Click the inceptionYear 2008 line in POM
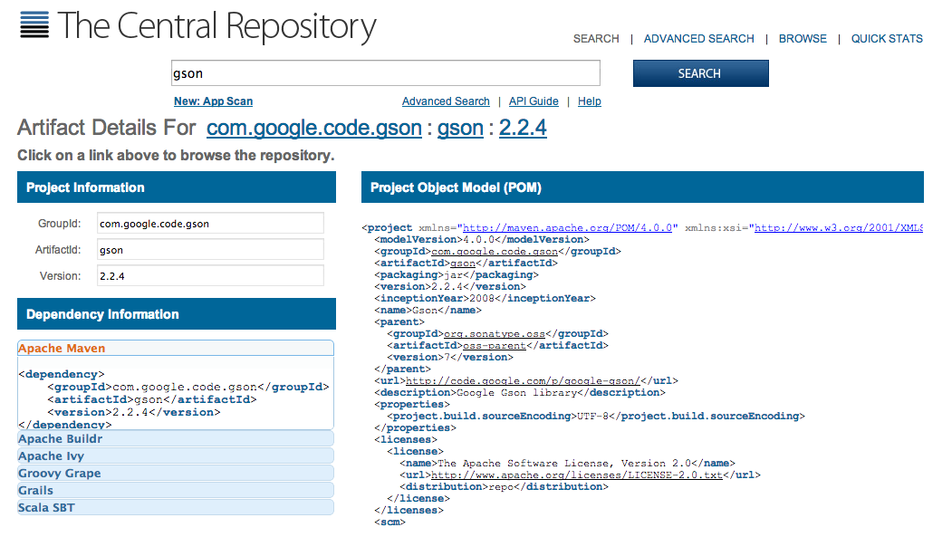Screen dimensions: 952x537 pos(485,298)
